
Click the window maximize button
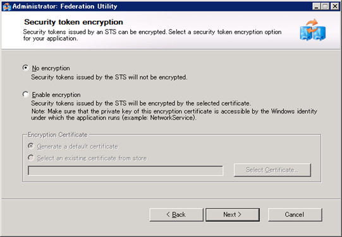pos(325,6)
